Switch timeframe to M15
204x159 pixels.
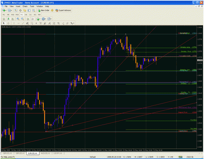coord(13,15)
